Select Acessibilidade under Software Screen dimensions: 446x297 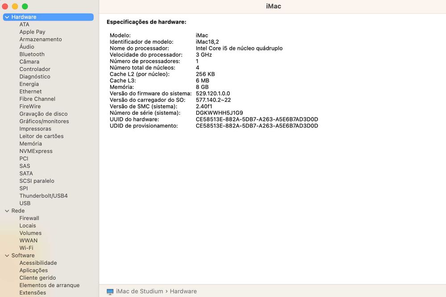point(38,263)
